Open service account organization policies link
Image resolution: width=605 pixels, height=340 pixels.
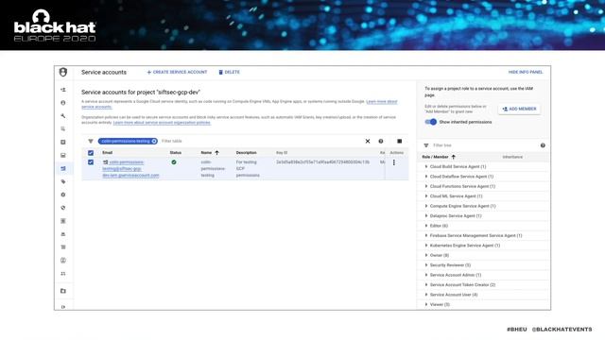pyautogui.click(x=162, y=123)
